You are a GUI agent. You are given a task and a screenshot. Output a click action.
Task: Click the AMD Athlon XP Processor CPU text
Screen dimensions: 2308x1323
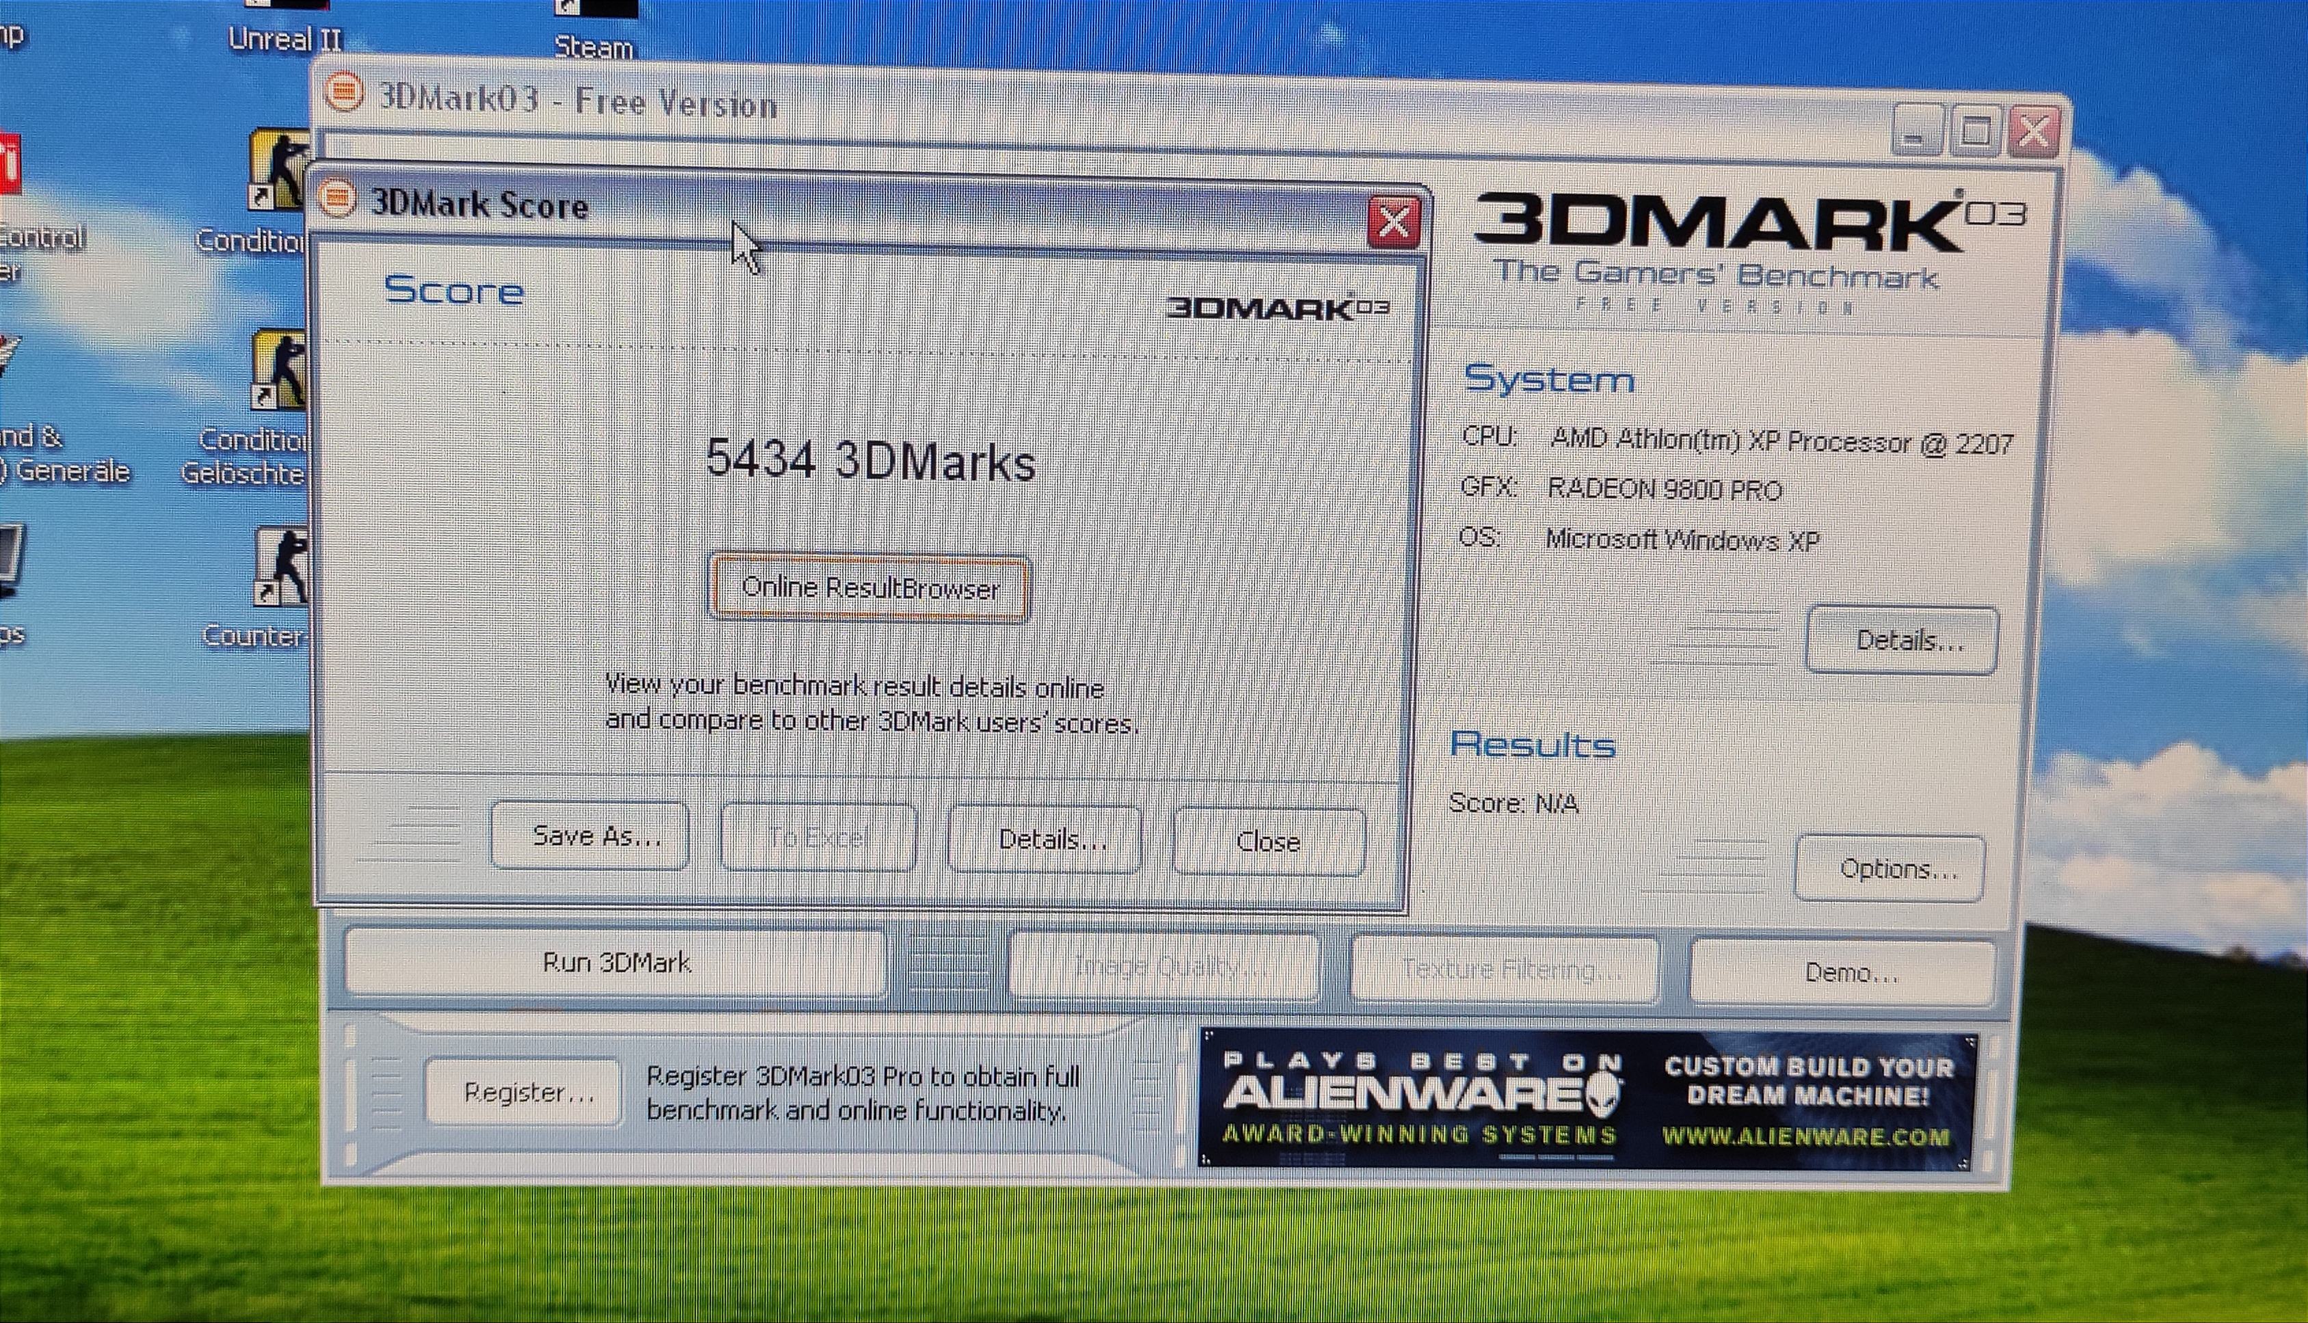[1782, 441]
